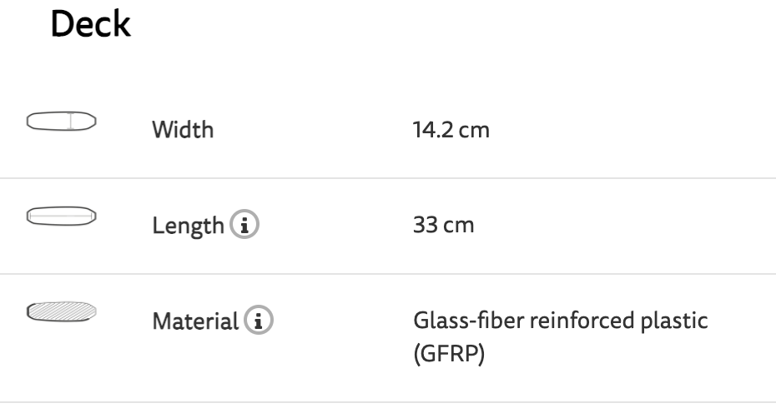Click the divider line below the Width row
Screen dimensions: 776x413
(x=388, y=178)
